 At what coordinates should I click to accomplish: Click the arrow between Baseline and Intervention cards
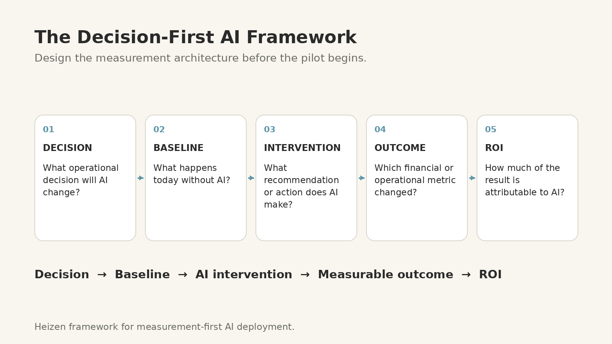pos(251,178)
